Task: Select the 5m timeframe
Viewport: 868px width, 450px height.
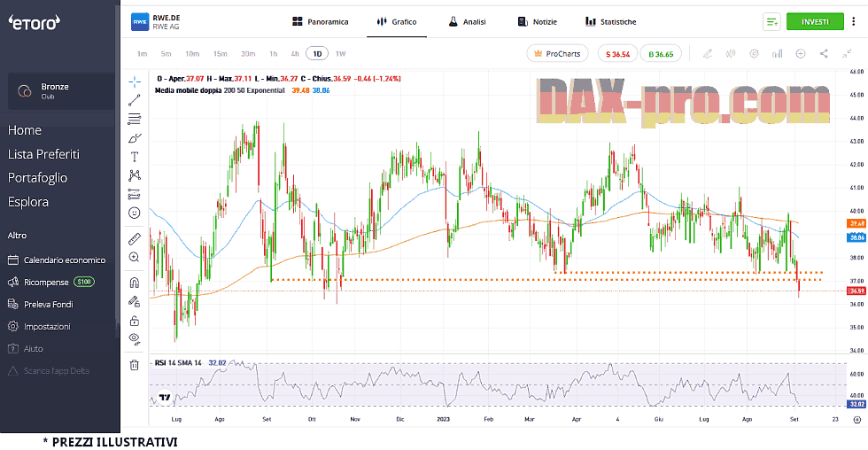Action: [167, 54]
